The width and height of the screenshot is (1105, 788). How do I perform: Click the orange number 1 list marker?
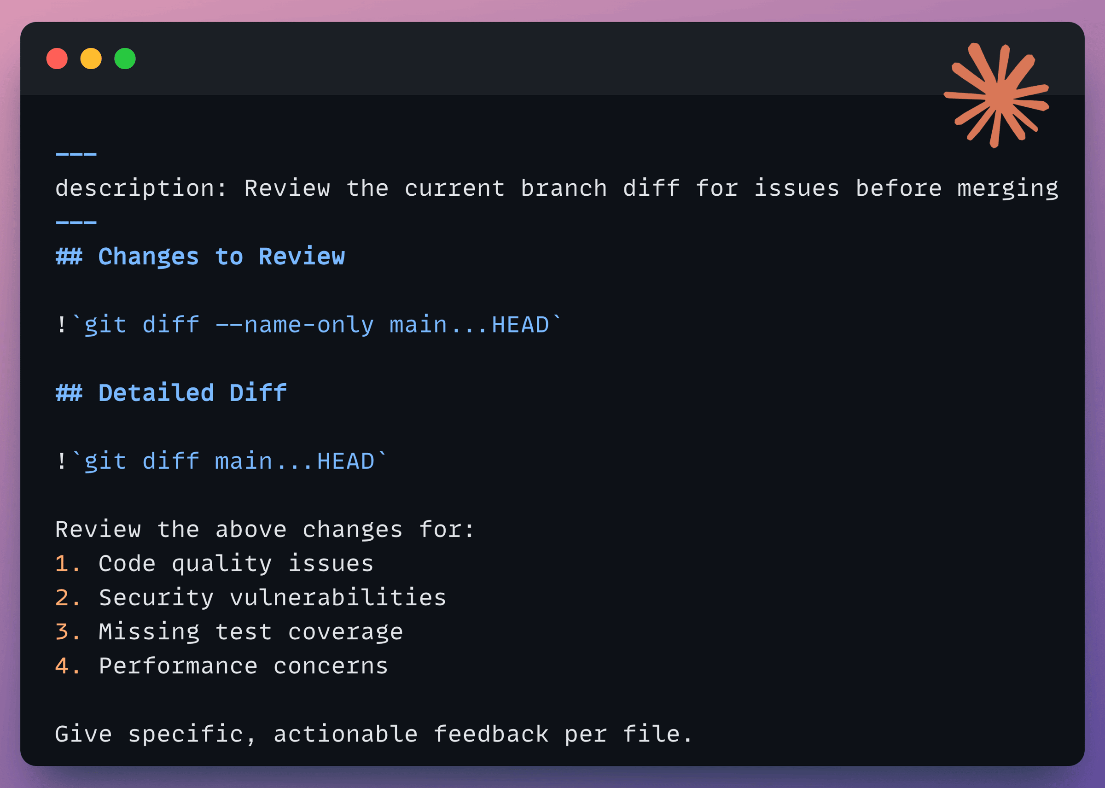[x=63, y=564]
